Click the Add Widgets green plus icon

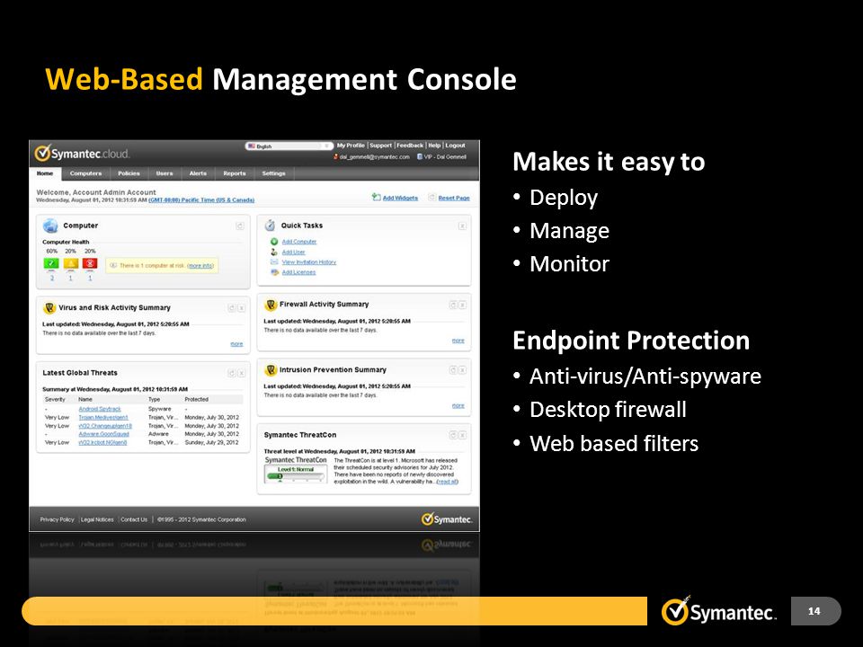(x=376, y=197)
